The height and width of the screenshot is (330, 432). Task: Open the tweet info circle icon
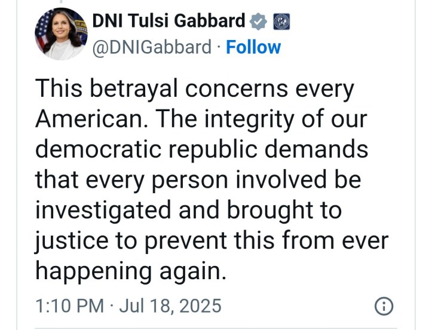point(383,307)
